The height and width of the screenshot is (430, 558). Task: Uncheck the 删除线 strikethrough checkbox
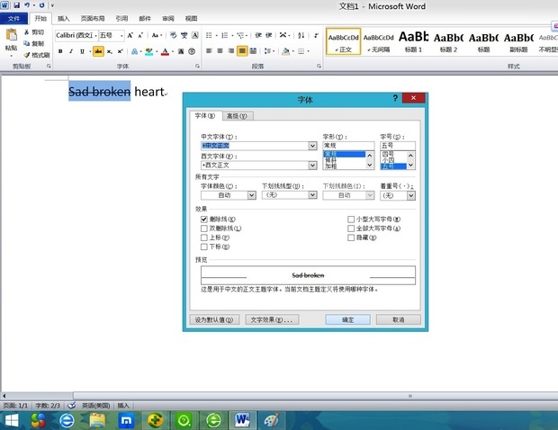204,219
